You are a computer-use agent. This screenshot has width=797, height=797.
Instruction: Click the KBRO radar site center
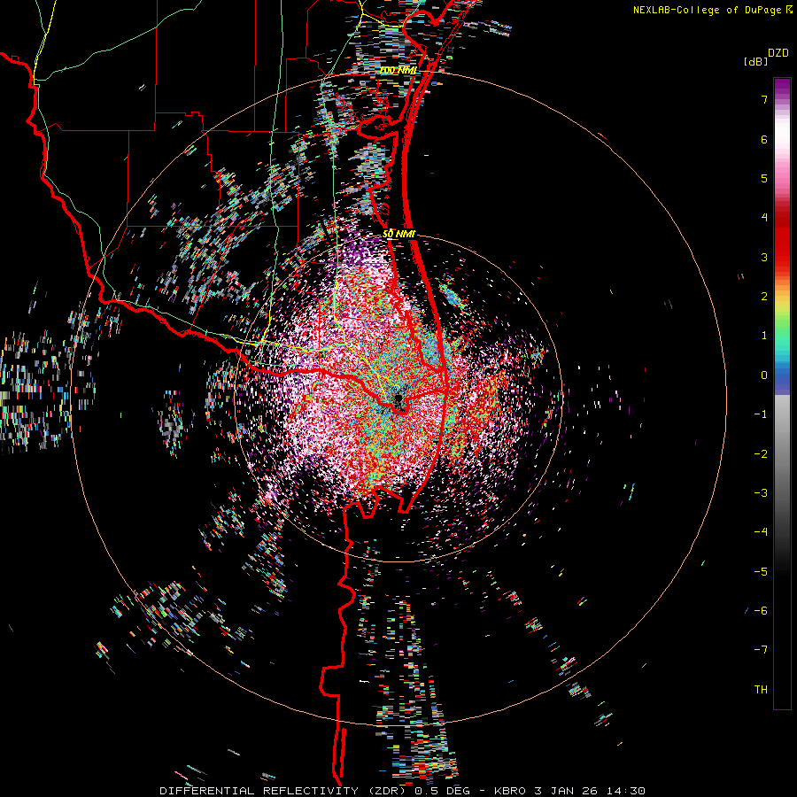398,397
